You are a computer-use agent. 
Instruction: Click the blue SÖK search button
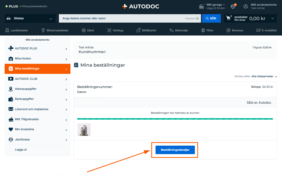tap(211, 19)
